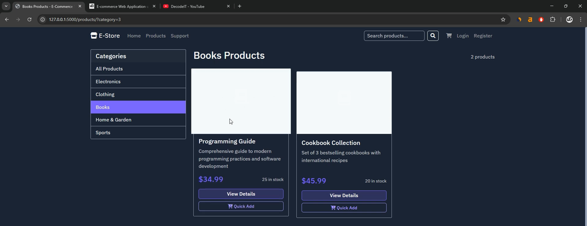View Details for Programming Guide
Screen dimensions: 587x226
point(241,194)
